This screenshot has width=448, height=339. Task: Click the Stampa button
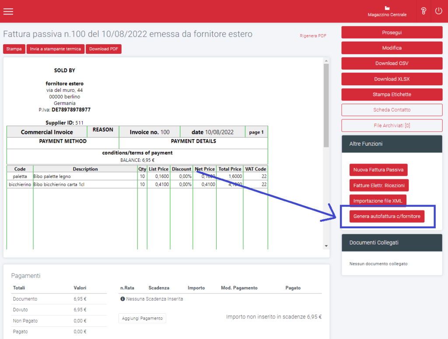(14, 49)
